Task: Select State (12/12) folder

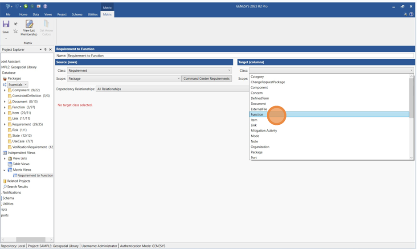Action: pyautogui.click(x=22, y=136)
